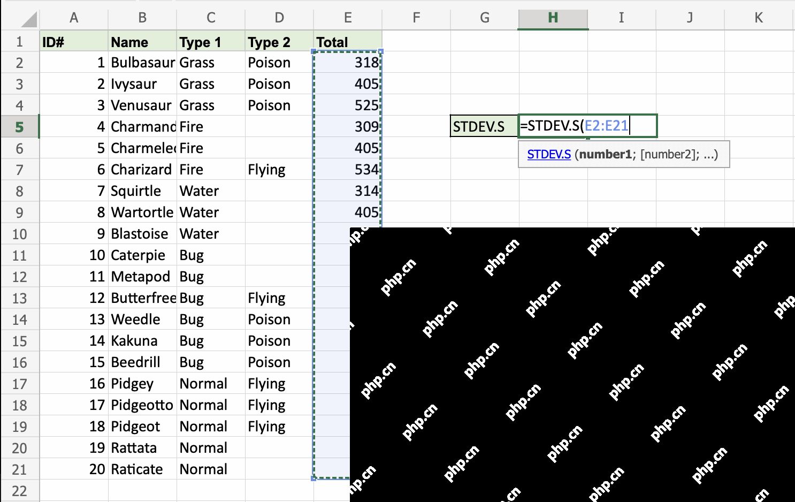Viewport: 795px width, 502px height.
Task: Select Squirtle's Water type cell
Action: [x=211, y=191]
